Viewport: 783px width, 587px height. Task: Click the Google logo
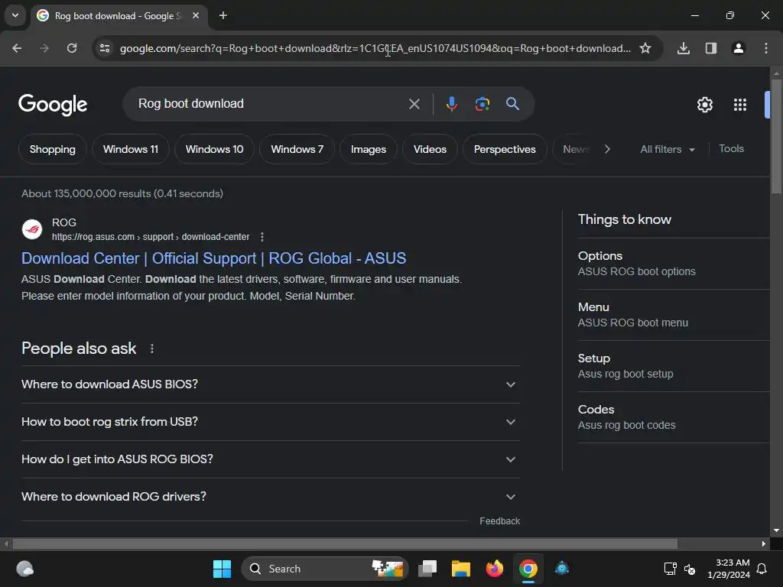click(x=53, y=105)
